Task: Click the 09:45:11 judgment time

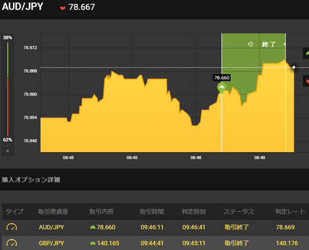Action: (x=194, y=244)
